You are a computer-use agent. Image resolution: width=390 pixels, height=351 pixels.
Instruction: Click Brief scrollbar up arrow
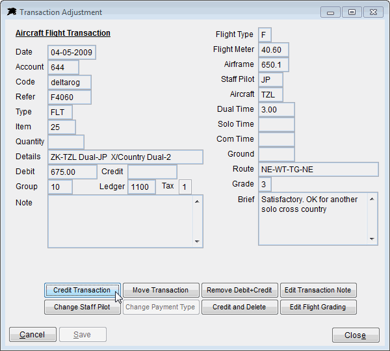tap(372, 199)
